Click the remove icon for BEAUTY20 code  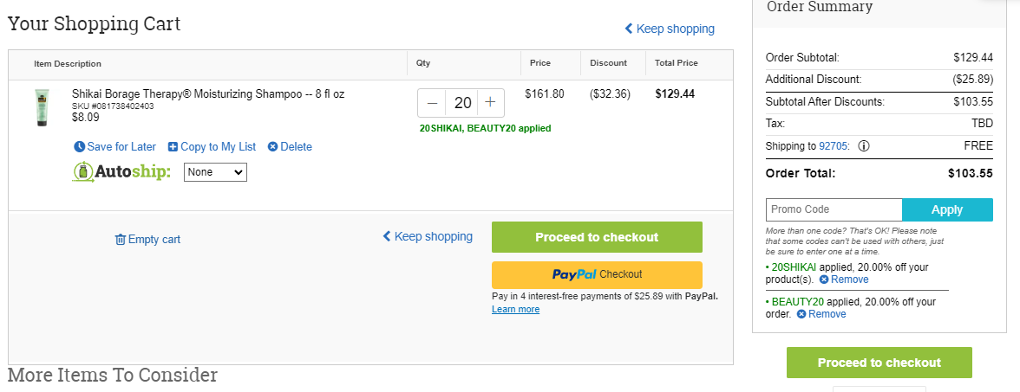801,314
